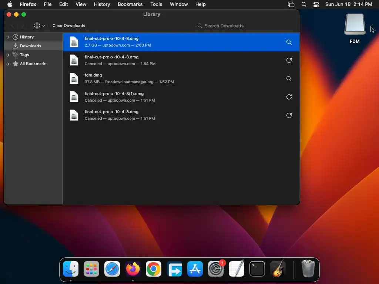Click the file icon of the 2.7 GB download
Screen dimensions: 379x284
74,42
